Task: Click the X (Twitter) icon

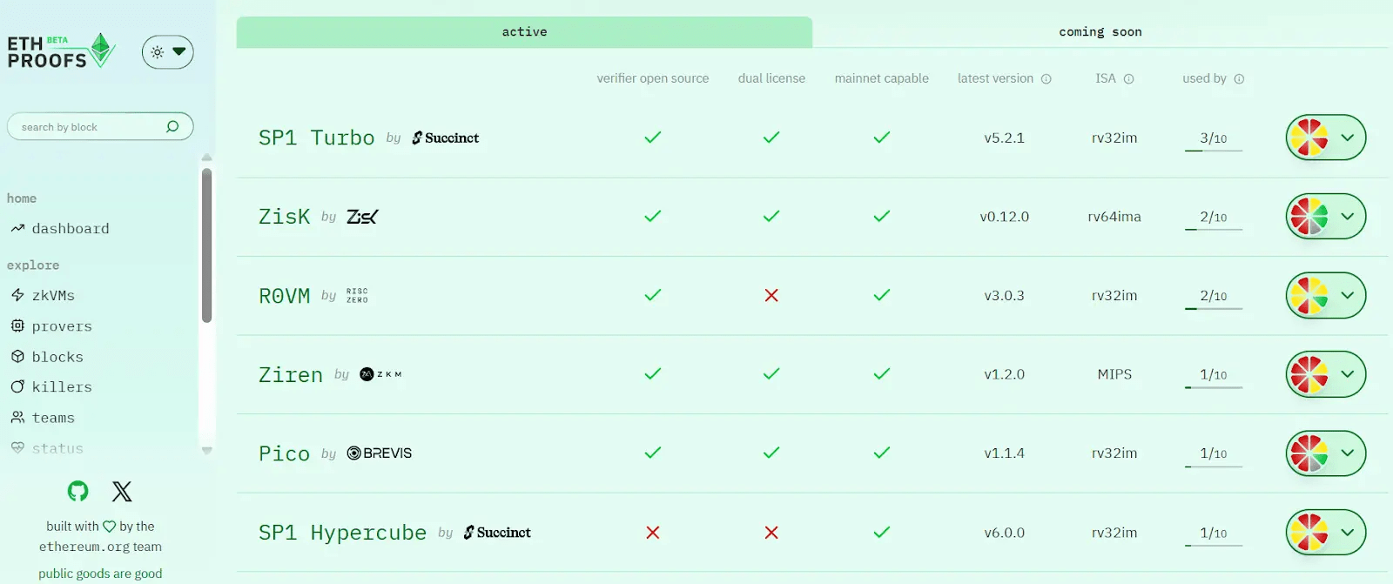Action: pos(122,492)
